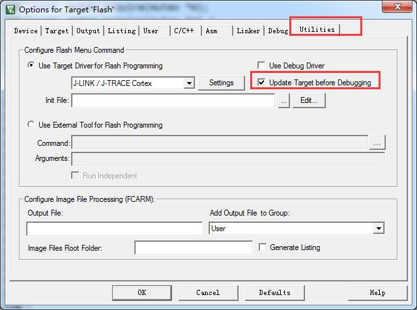Focus the Image Files Root Folder field
417x310 pixels.
[193, 248]
